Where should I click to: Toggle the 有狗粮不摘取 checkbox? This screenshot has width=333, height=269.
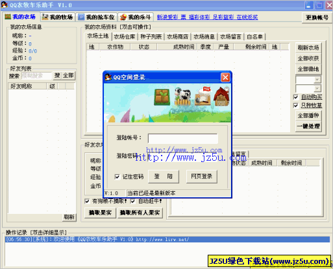pos(87,202)
